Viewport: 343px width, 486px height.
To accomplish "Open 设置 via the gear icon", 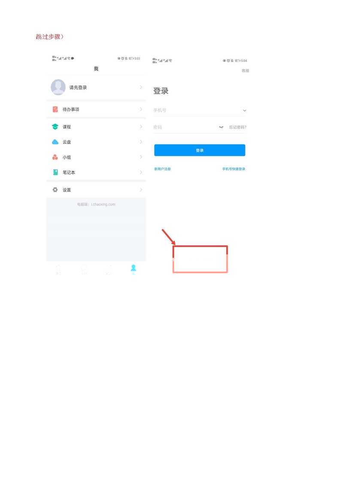I will (55, 190).
